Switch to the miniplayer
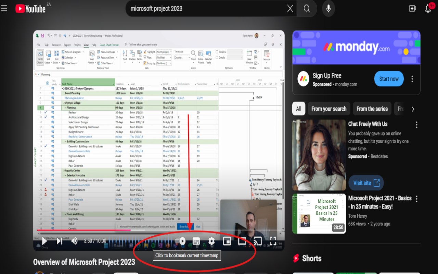Viewport: 438px width, 274px height. (227, 241)
